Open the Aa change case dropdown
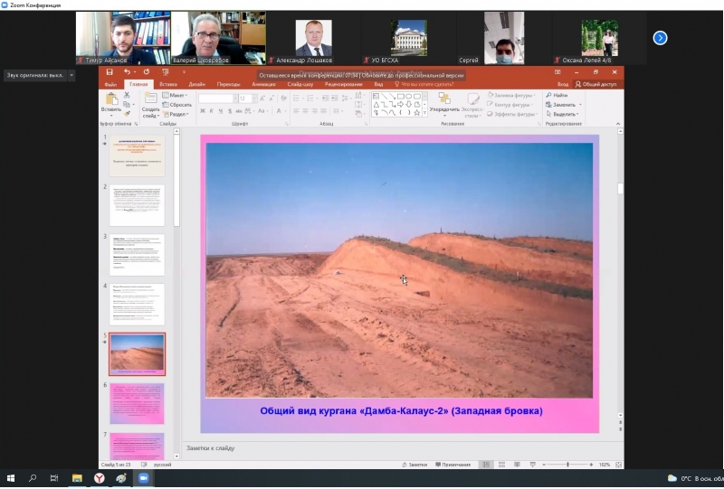Screen dimensions: 724x489 [262, 110]
